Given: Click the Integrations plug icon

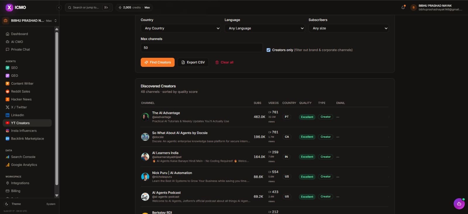Looking at the screenshot, I should [x=8, y=183].
